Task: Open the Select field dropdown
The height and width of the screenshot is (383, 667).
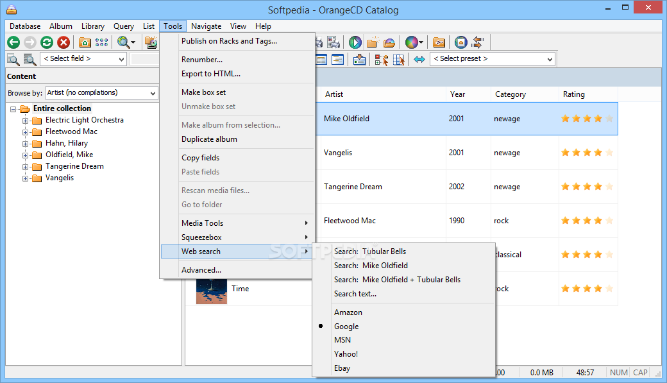Action: pyautogui.click(x=121, y=59)
